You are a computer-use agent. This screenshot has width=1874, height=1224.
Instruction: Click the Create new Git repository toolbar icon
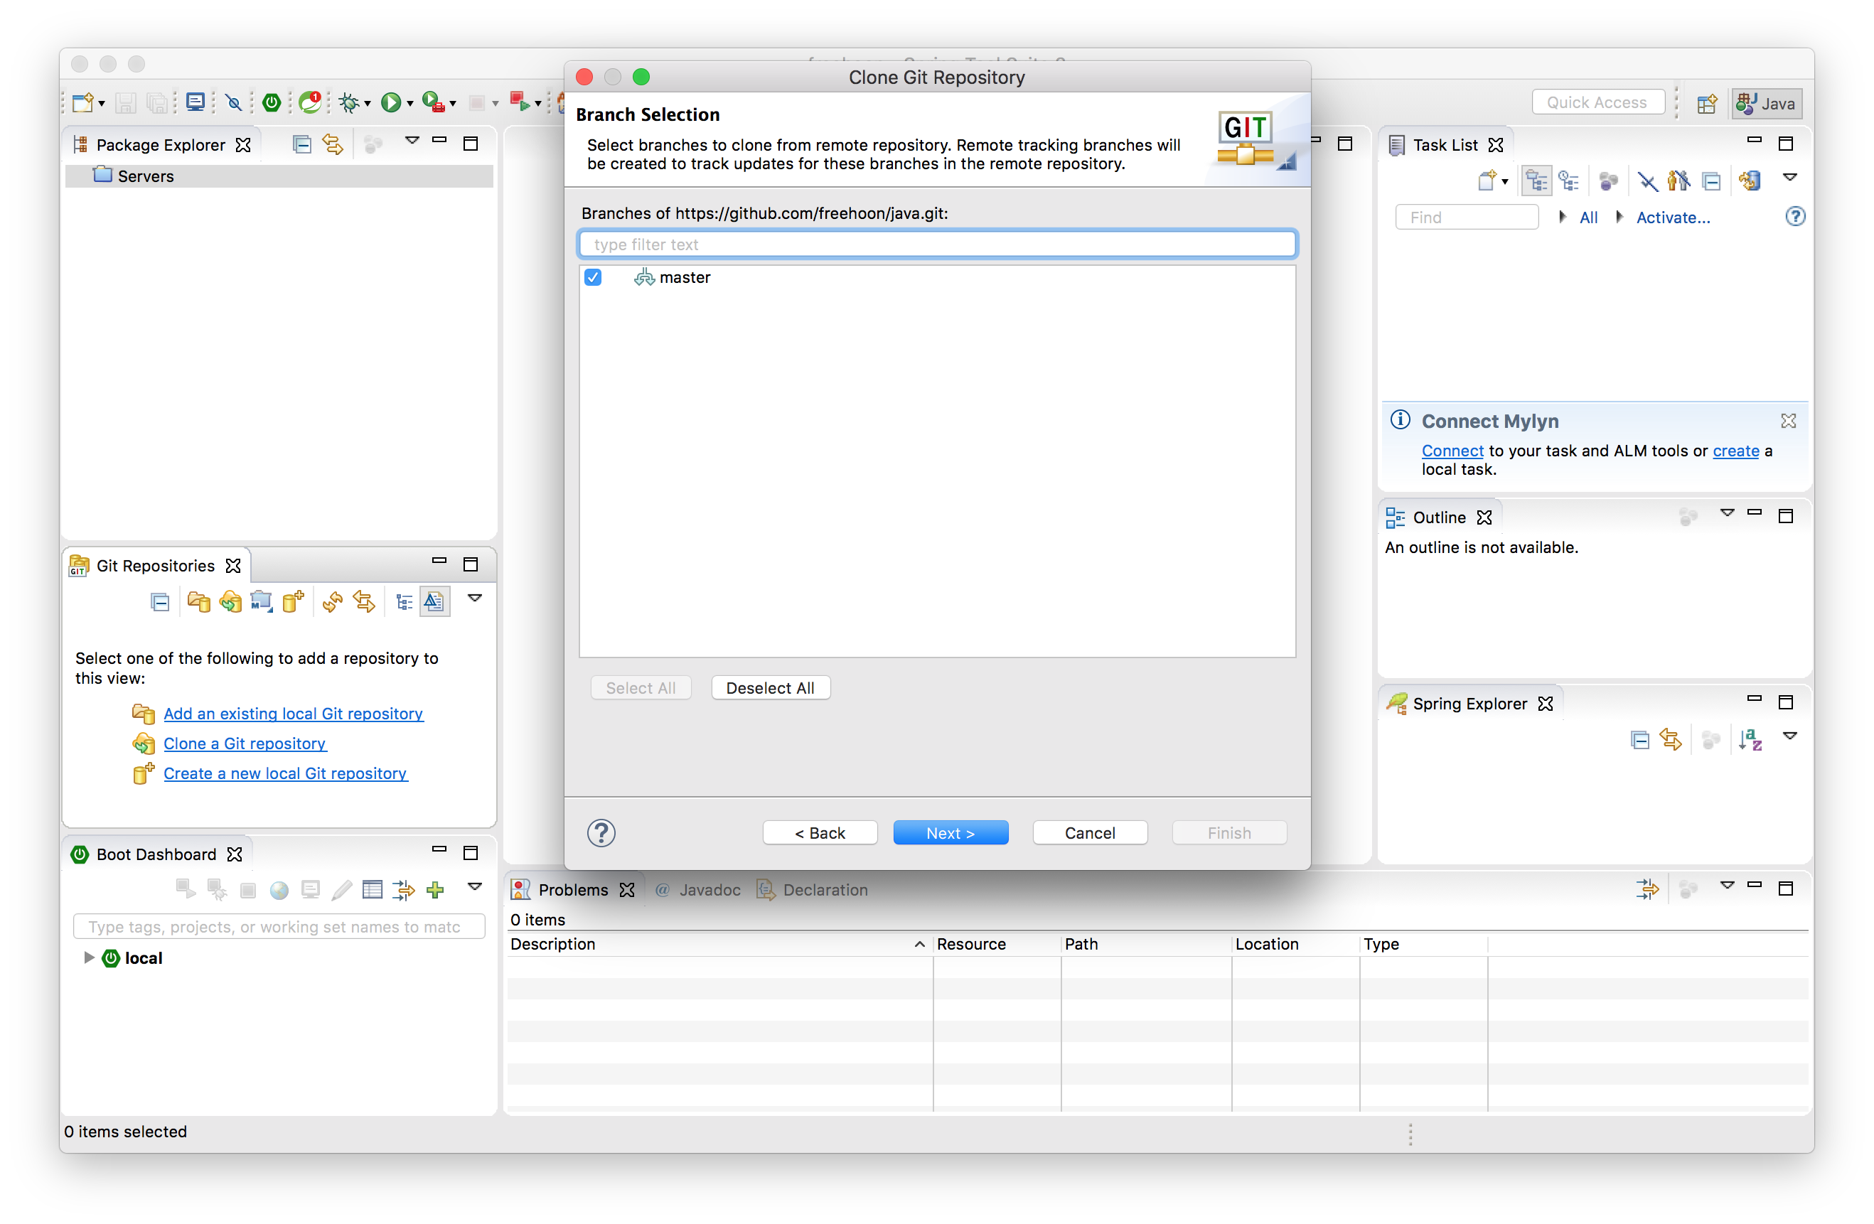pos(293,602)
